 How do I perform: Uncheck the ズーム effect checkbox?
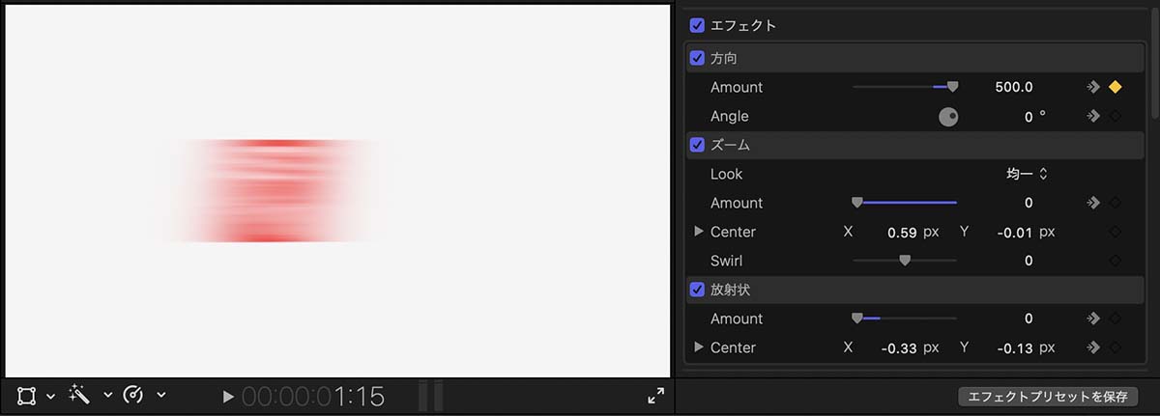pos(697,145)
